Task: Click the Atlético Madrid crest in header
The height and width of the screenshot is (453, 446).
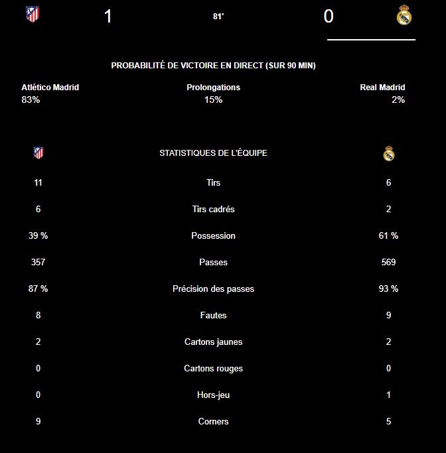Action: (33, 14)
